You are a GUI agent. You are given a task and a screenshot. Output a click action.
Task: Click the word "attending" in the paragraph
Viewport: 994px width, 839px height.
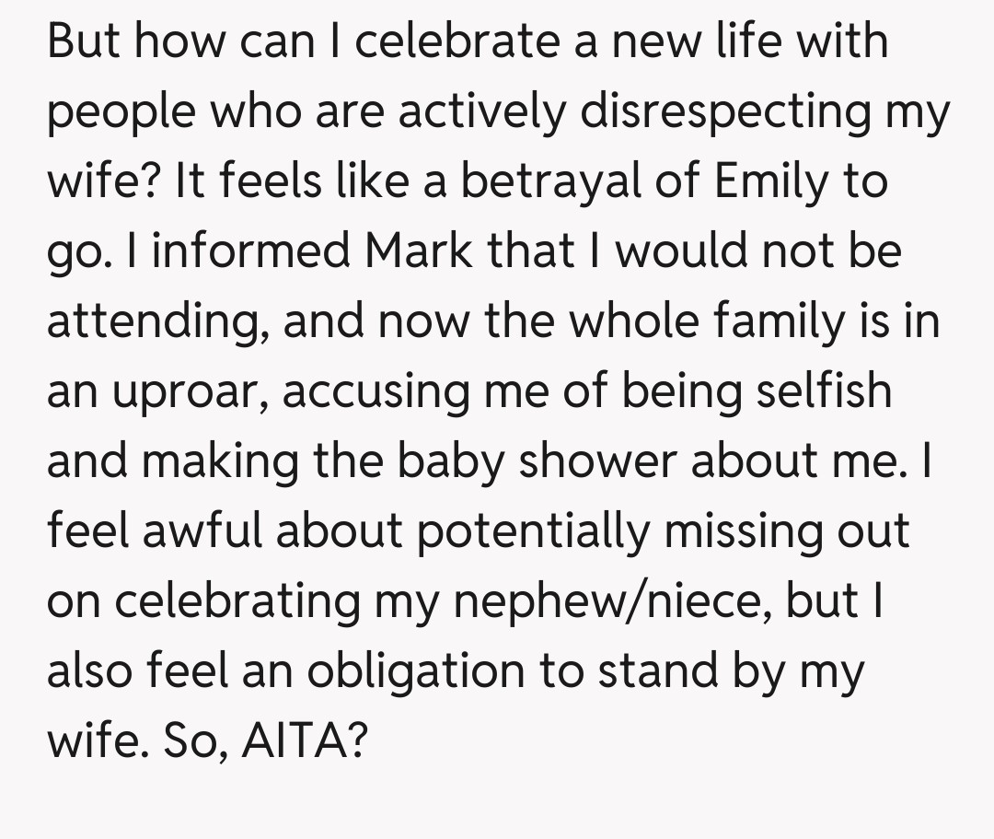[x=152, y=322]
